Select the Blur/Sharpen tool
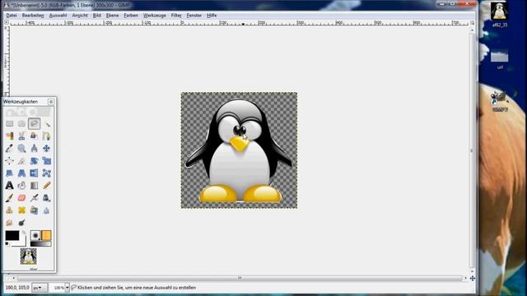Screen dimensions: 527x296 [47, 210]
